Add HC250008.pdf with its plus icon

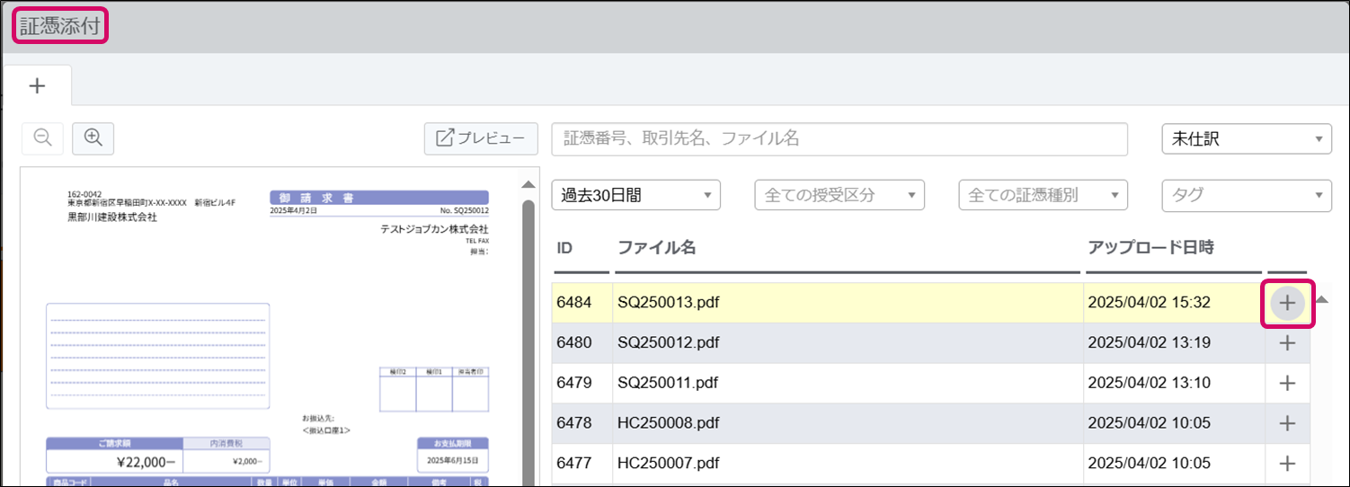pyautogui.click(x=1287, y=423)
